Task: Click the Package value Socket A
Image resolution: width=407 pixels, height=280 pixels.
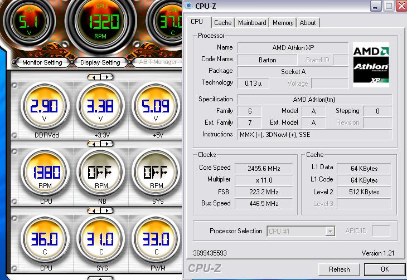Action: 293,72
